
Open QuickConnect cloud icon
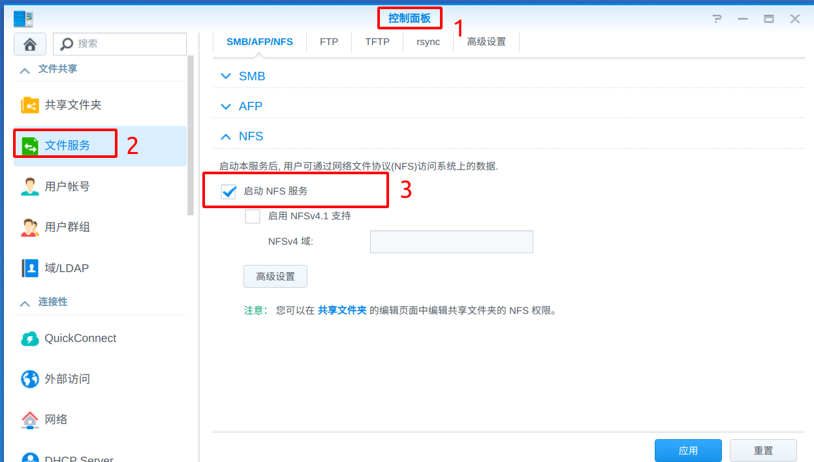pos(30,338)
